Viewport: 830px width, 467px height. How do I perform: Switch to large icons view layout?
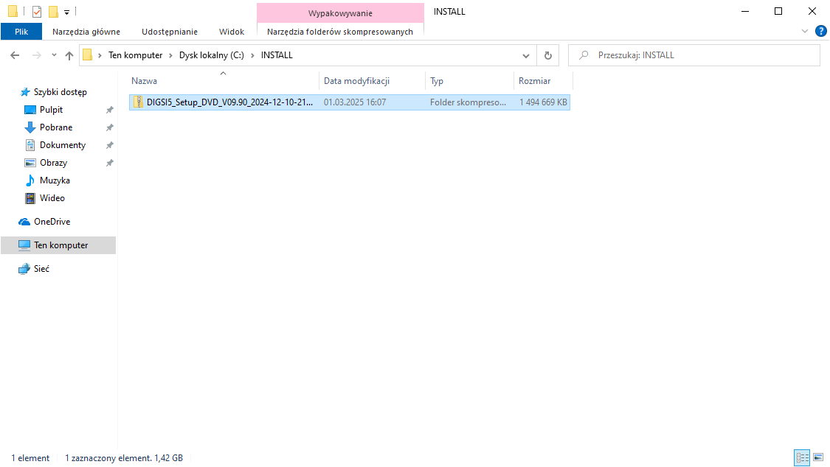pos(818,457)
